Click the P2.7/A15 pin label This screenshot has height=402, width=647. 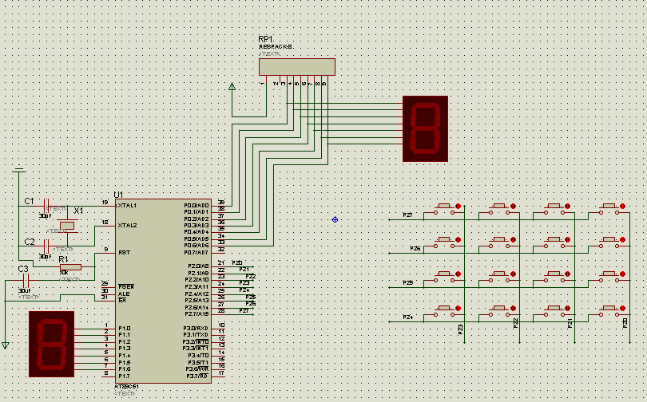coord(196,313)
